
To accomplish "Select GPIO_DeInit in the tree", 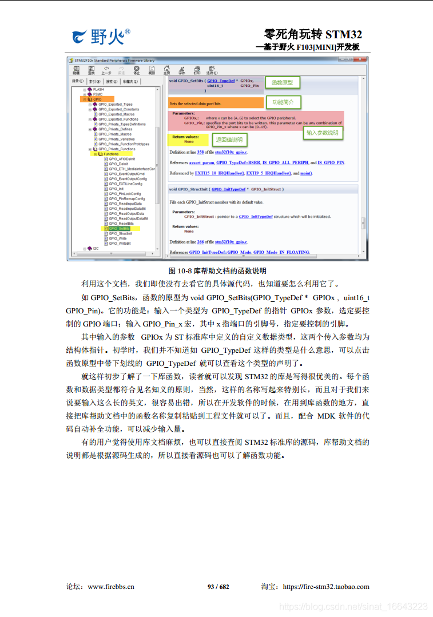I will pyautogui.click(x=118, y=164).
